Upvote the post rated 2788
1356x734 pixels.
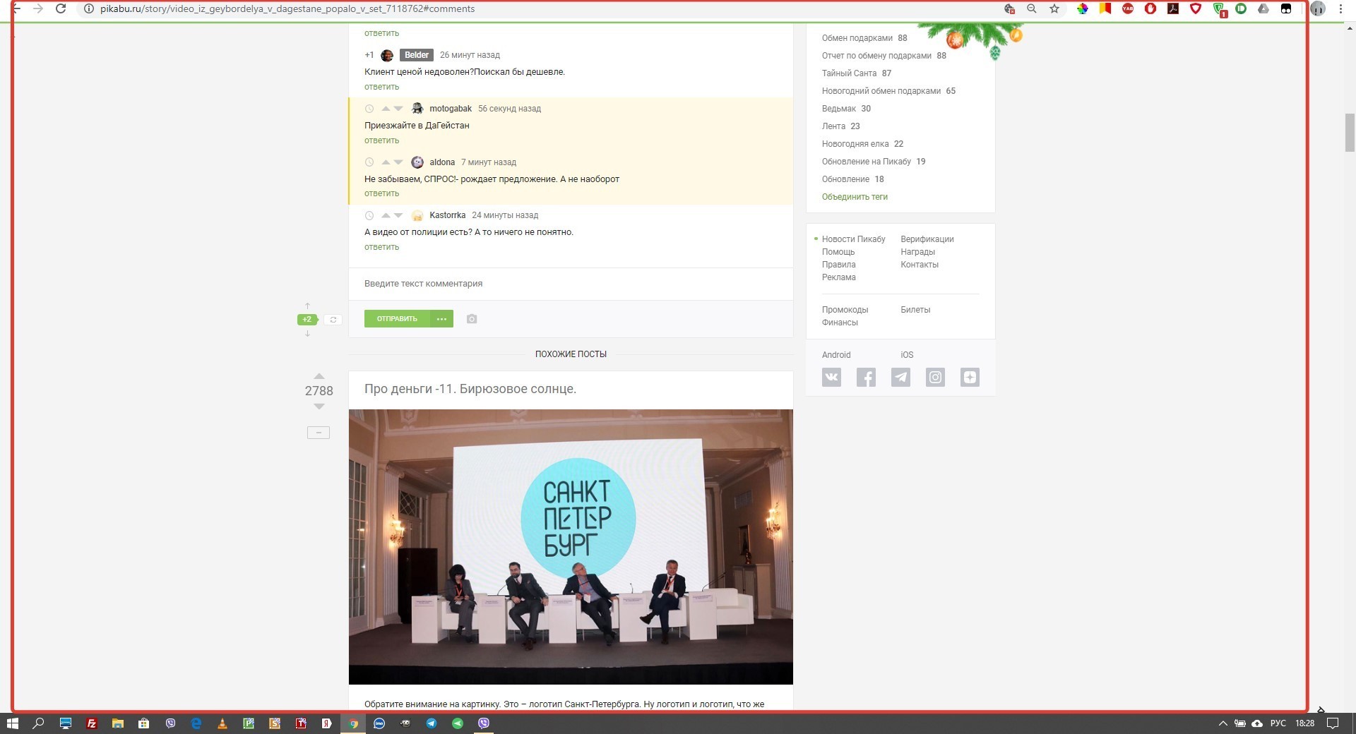tap(319, 376)
